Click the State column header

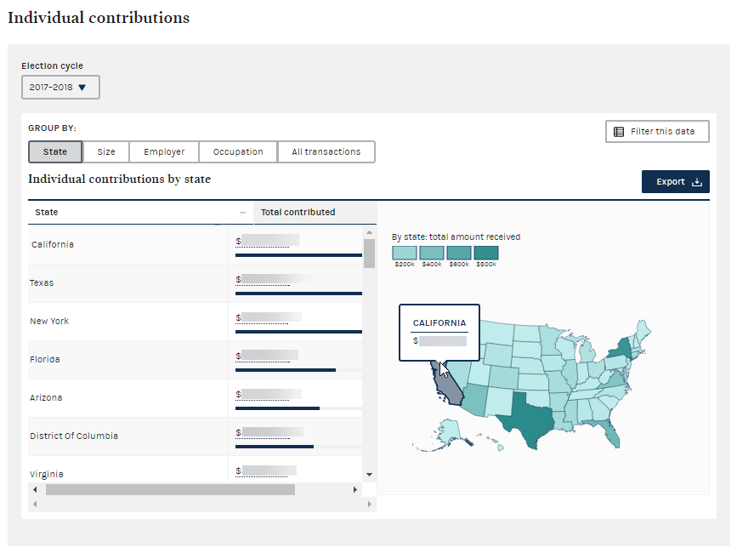pos(47,213)
